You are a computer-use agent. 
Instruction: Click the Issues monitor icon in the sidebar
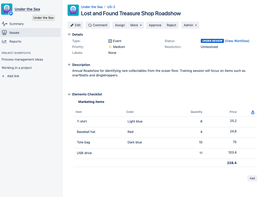(4, 32)
